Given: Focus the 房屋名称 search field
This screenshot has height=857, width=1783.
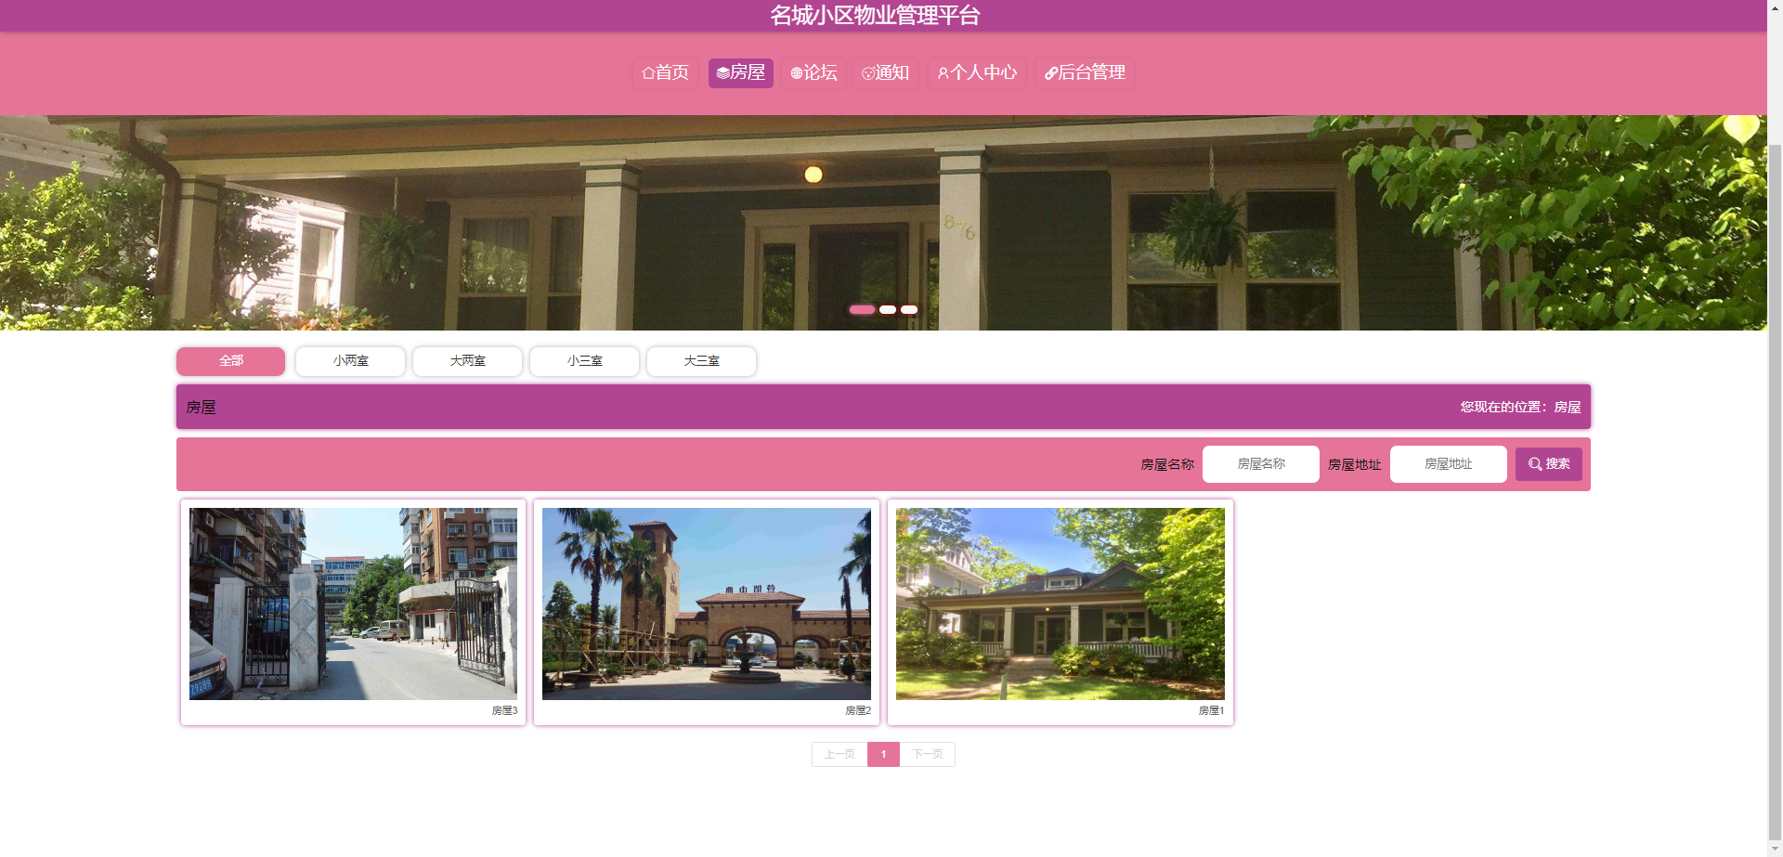Looking at the screenshot, I should point(1260,464).
